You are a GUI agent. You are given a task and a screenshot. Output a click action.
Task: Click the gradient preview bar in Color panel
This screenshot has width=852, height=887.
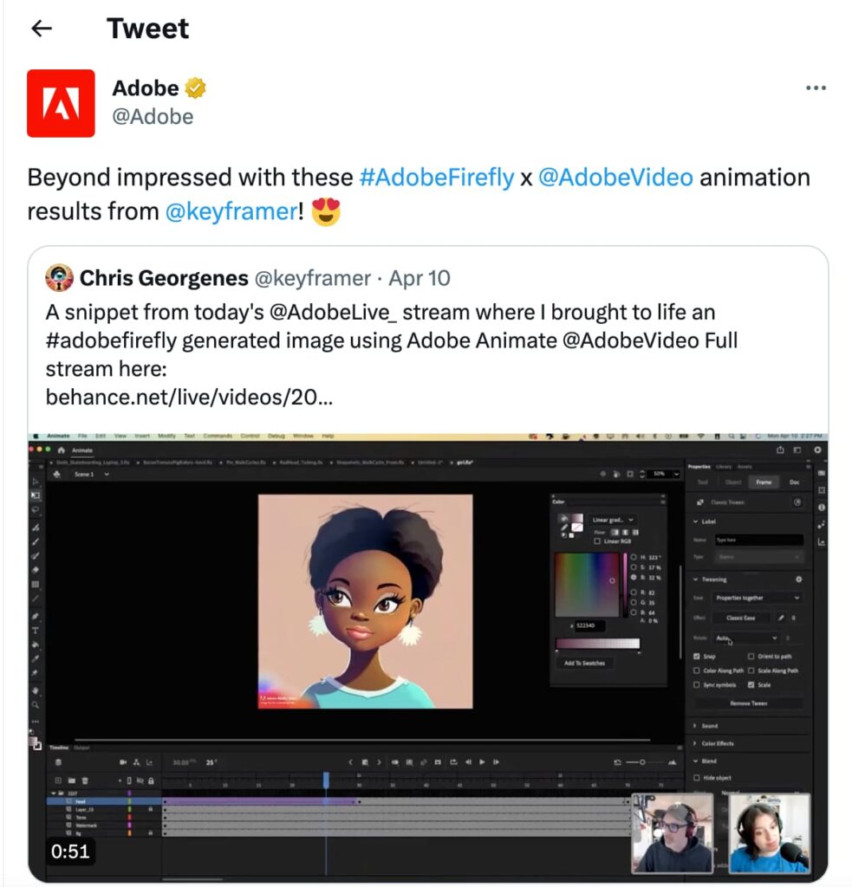coord(597,644)
